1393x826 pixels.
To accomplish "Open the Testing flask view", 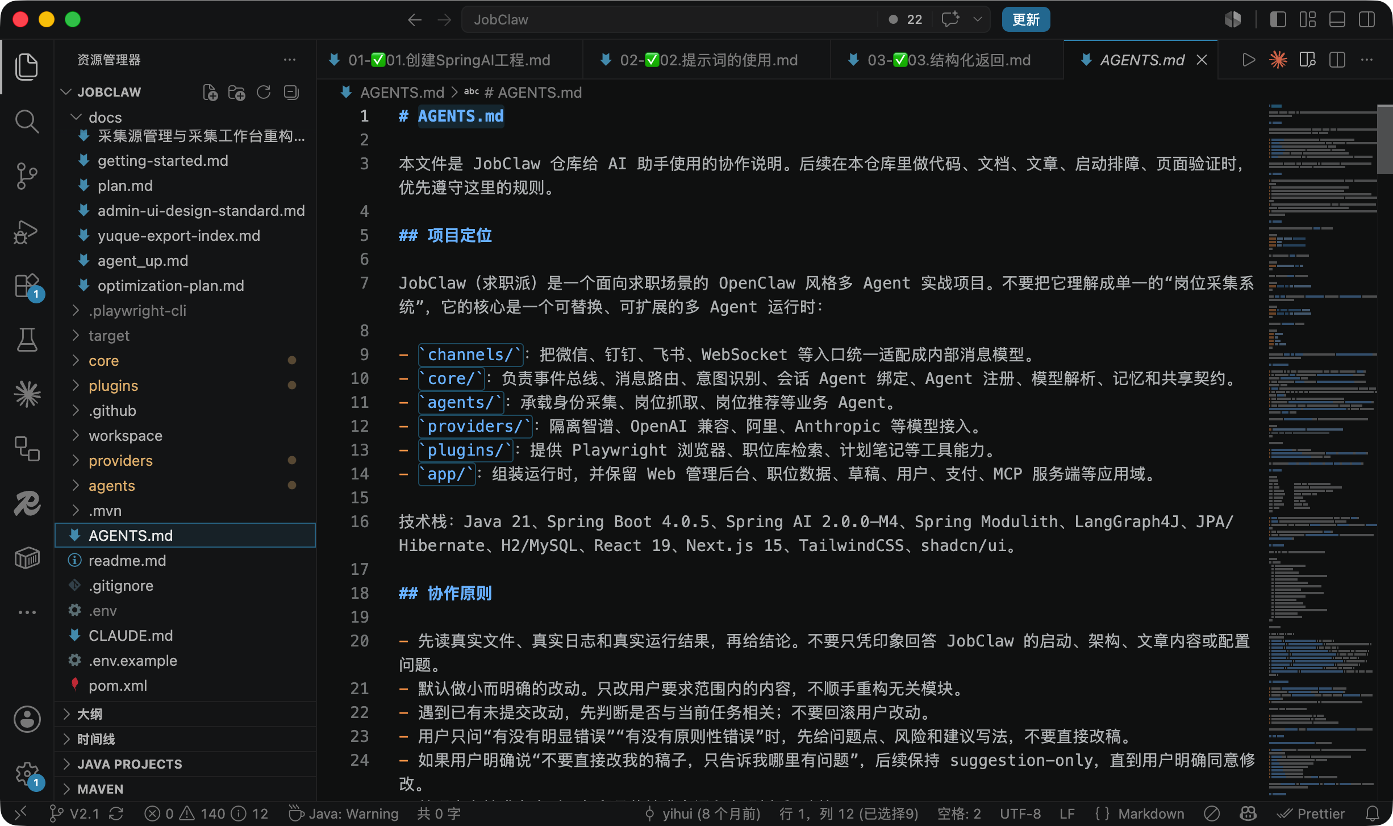I will coord(27,340).
